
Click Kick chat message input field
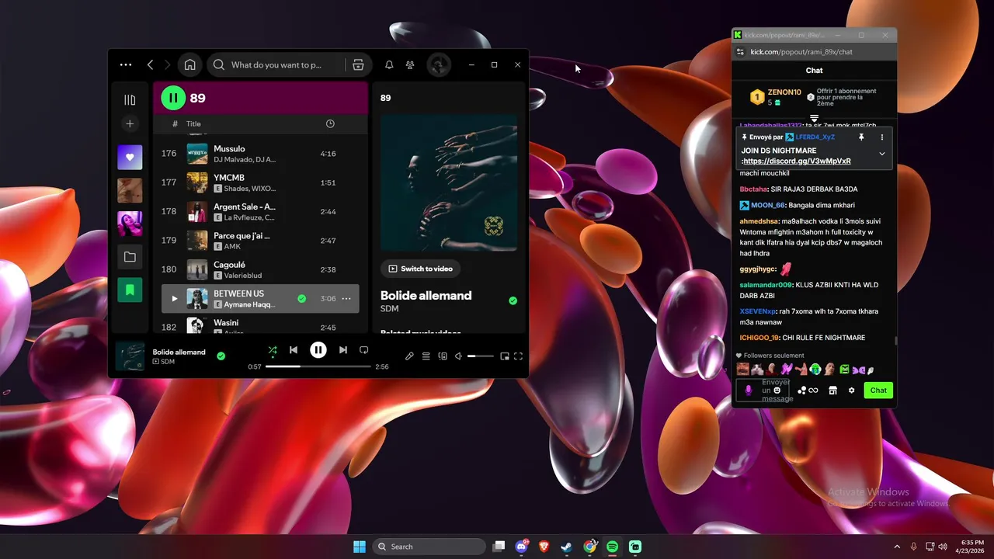(x=763, y=391)
